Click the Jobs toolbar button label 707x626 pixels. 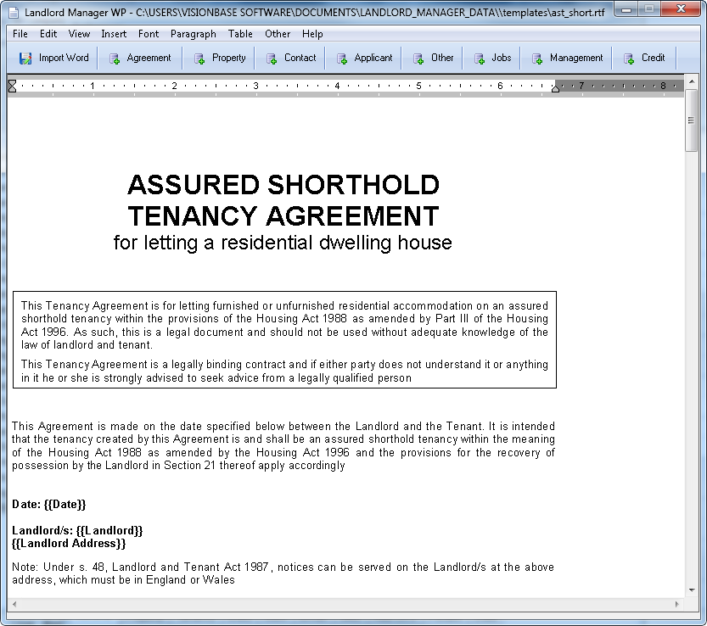[502, 58]
